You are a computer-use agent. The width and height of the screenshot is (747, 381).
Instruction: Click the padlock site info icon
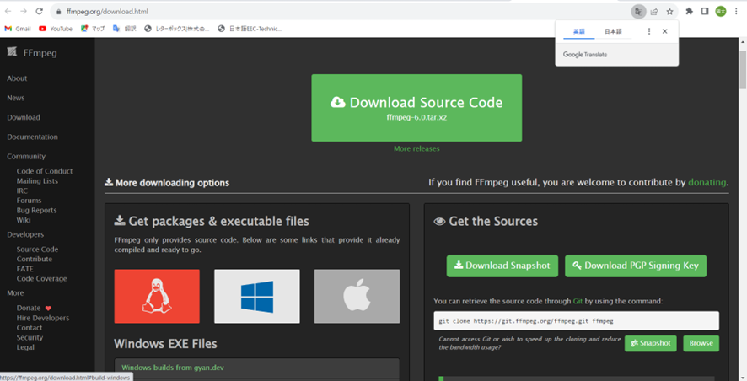59,12
